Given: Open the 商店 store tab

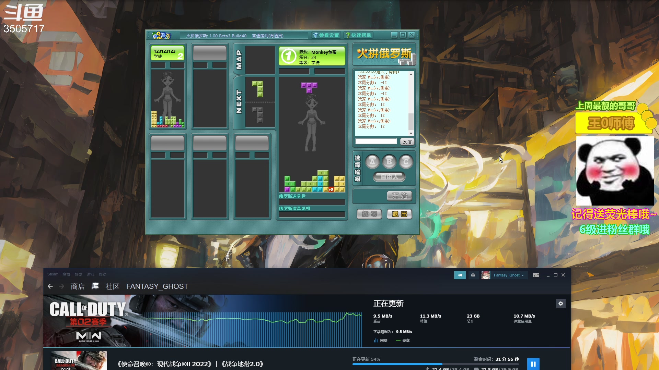Looking at the screenshot, I should click(78, 286).
